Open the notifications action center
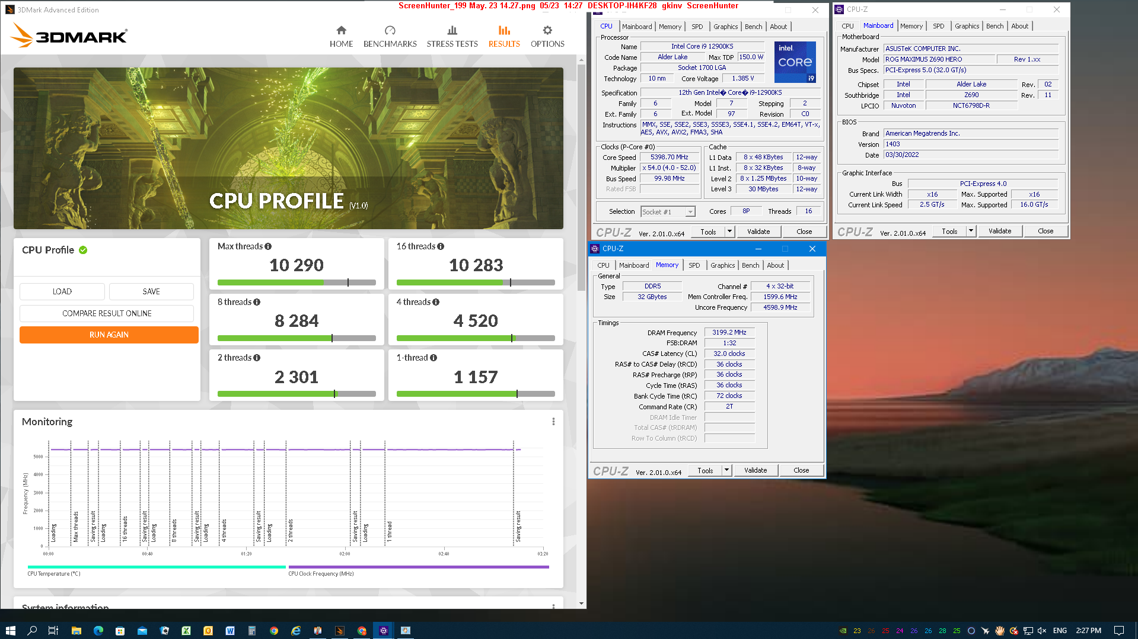 (x=1118, y=631)
